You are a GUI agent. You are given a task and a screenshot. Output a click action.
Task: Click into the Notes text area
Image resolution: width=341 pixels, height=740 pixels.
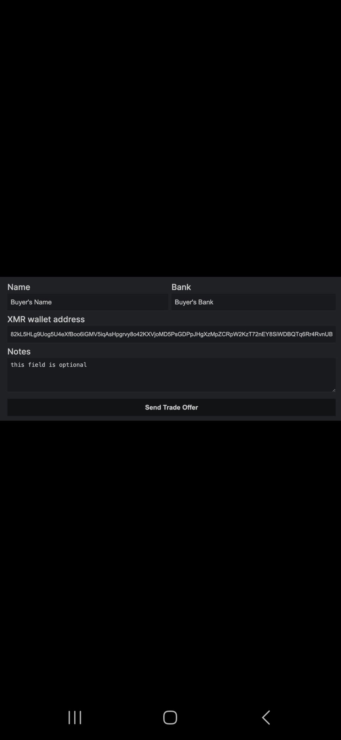tap(171, 375)
